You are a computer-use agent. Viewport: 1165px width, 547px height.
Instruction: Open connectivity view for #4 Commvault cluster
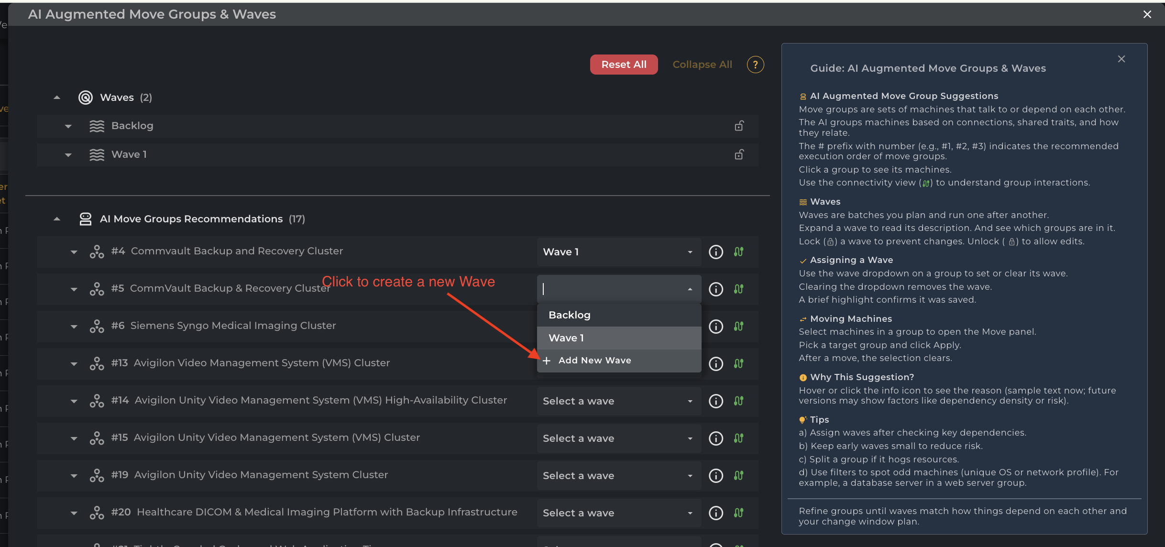coord(738,252)
